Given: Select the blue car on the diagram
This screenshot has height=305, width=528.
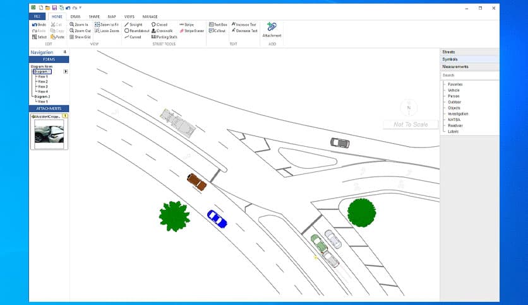Looking at the screenshot, I should pyautogui.click(x=217, y=219).
